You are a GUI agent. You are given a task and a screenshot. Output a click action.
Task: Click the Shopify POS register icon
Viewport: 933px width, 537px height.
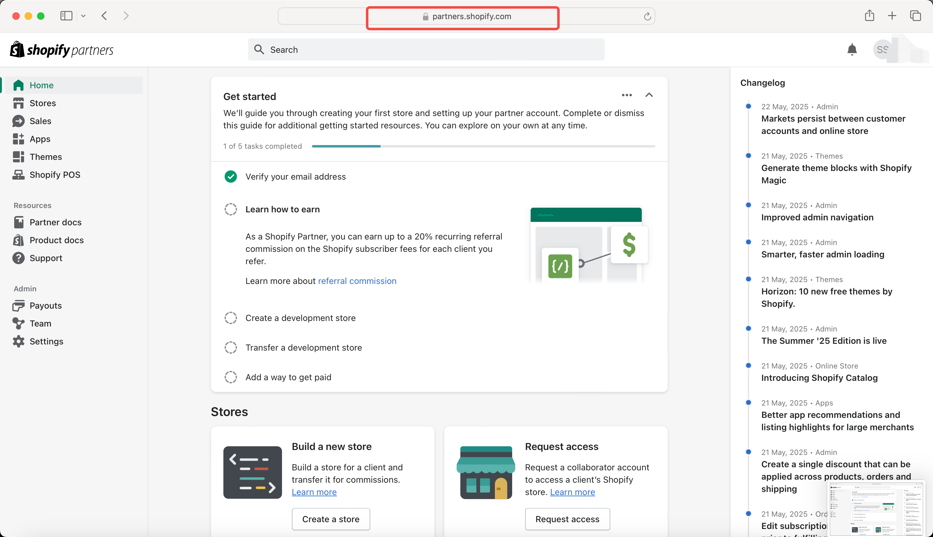pyautogui.click(x=19, y=175)
